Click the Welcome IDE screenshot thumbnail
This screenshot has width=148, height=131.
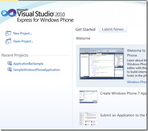coord(102,64)
